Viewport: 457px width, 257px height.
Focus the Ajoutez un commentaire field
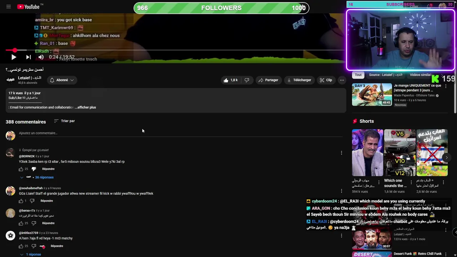(x=181, y=133)
